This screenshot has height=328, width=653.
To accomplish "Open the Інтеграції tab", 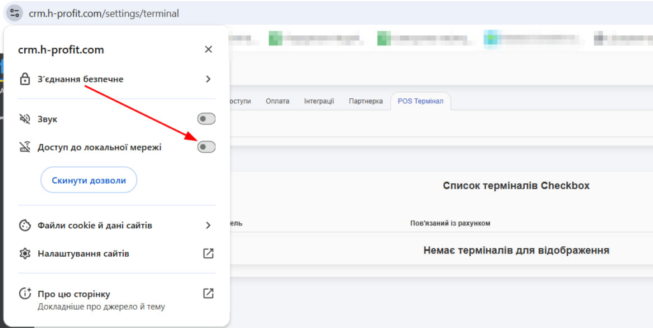I will (319, 101).
